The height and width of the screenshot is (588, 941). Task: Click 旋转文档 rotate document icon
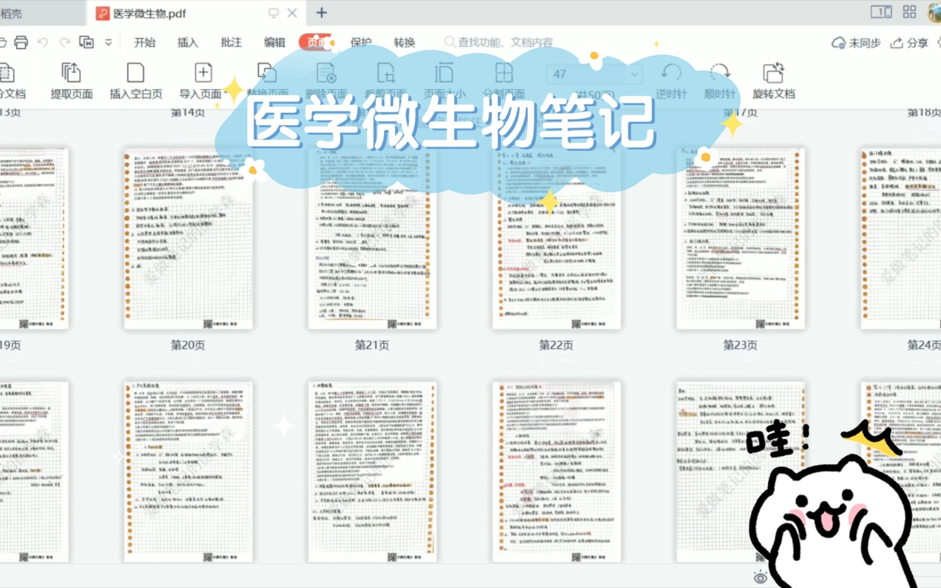[774, 81]
